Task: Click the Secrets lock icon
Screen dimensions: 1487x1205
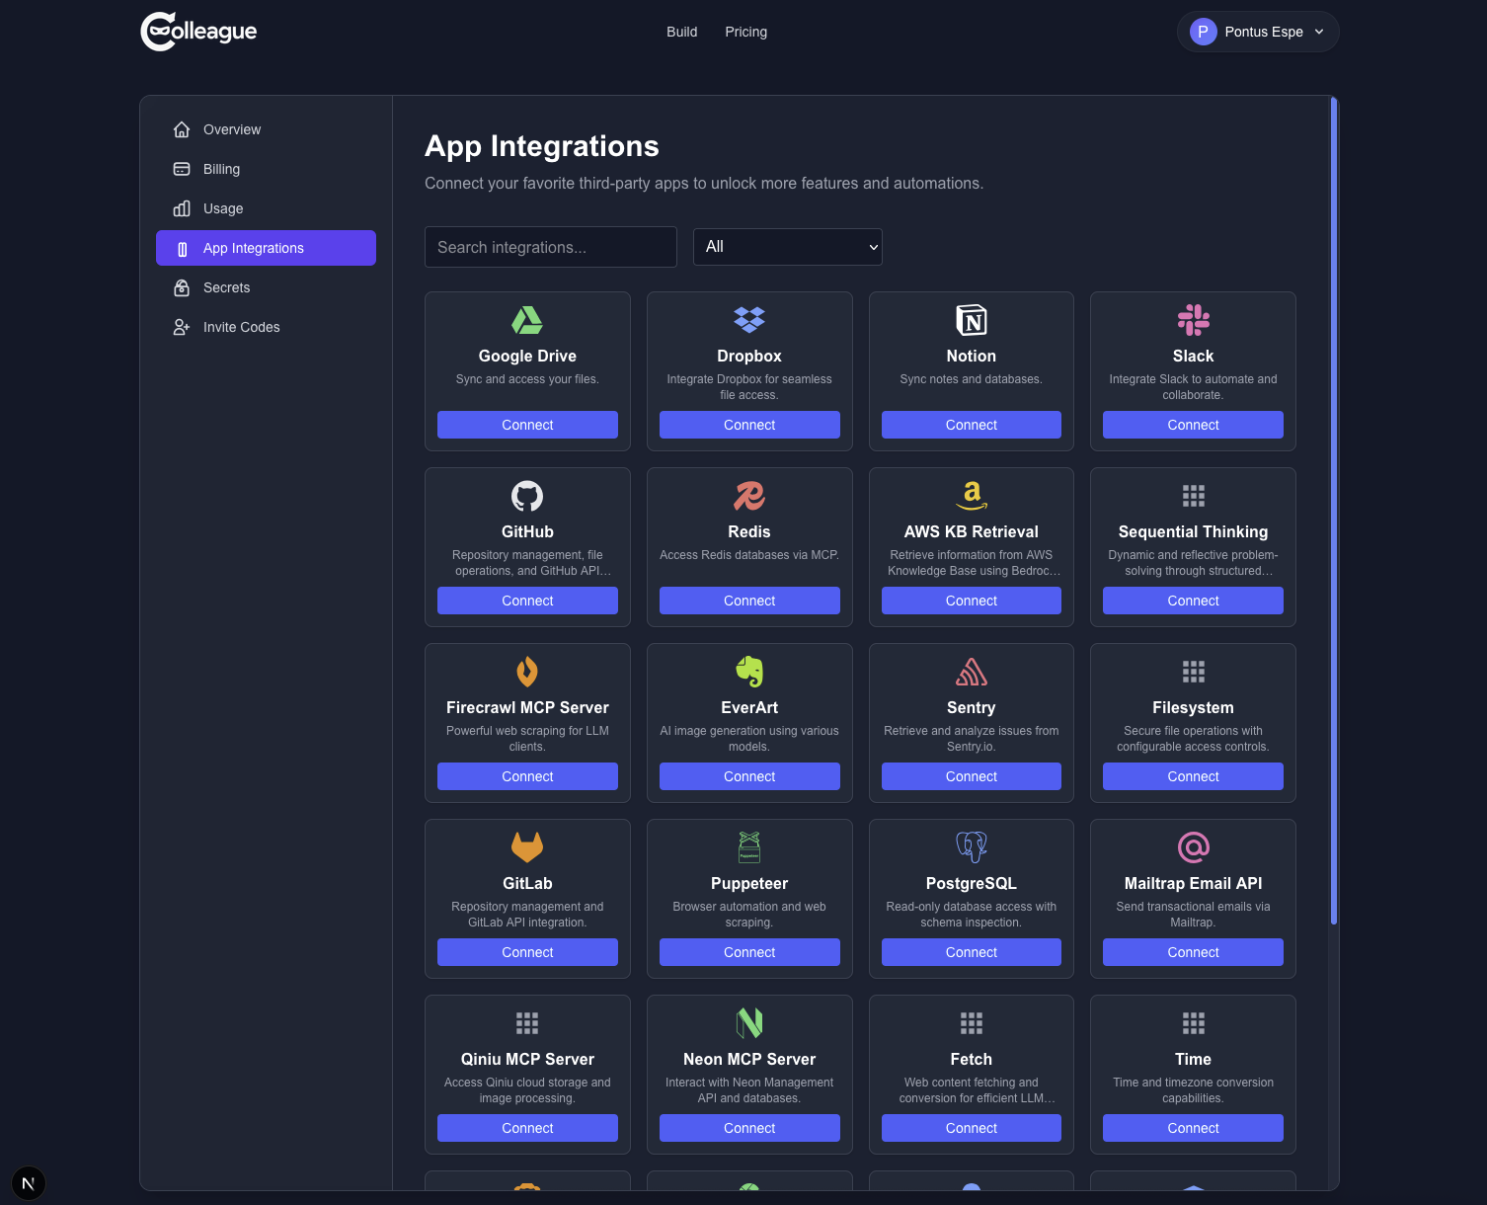Action: [x=182, y=287]
